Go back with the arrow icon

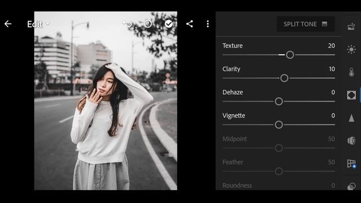click(8, 24)
